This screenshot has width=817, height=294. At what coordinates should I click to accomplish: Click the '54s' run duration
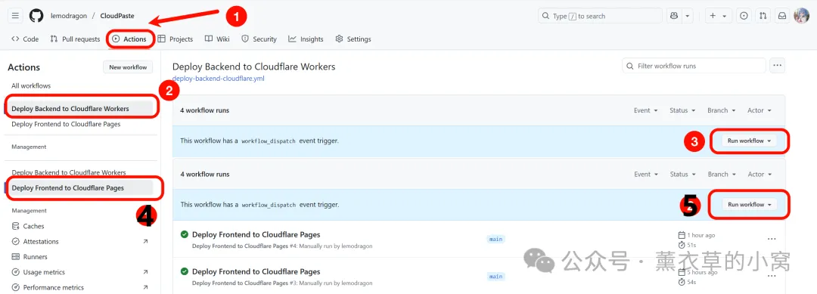[x=692, y=282]
